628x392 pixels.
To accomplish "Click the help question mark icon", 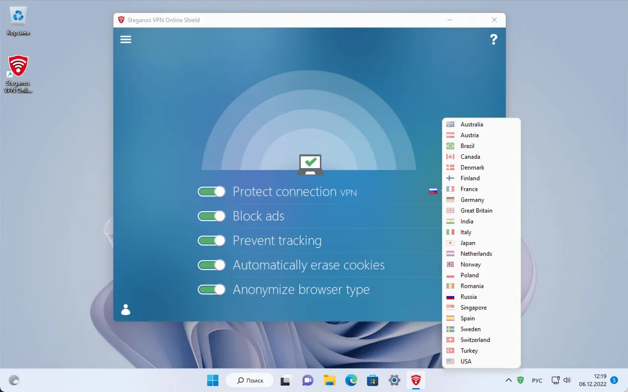I will pyautogui.click(x=494, y=40).
